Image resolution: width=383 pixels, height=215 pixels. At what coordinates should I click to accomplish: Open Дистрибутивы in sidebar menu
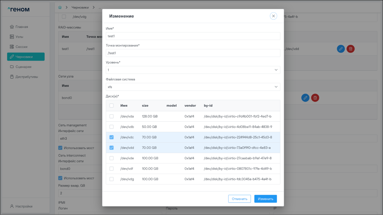[x=26, y=77]
